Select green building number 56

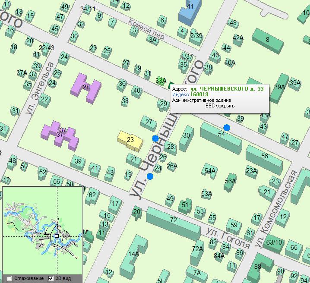[264, 156]
